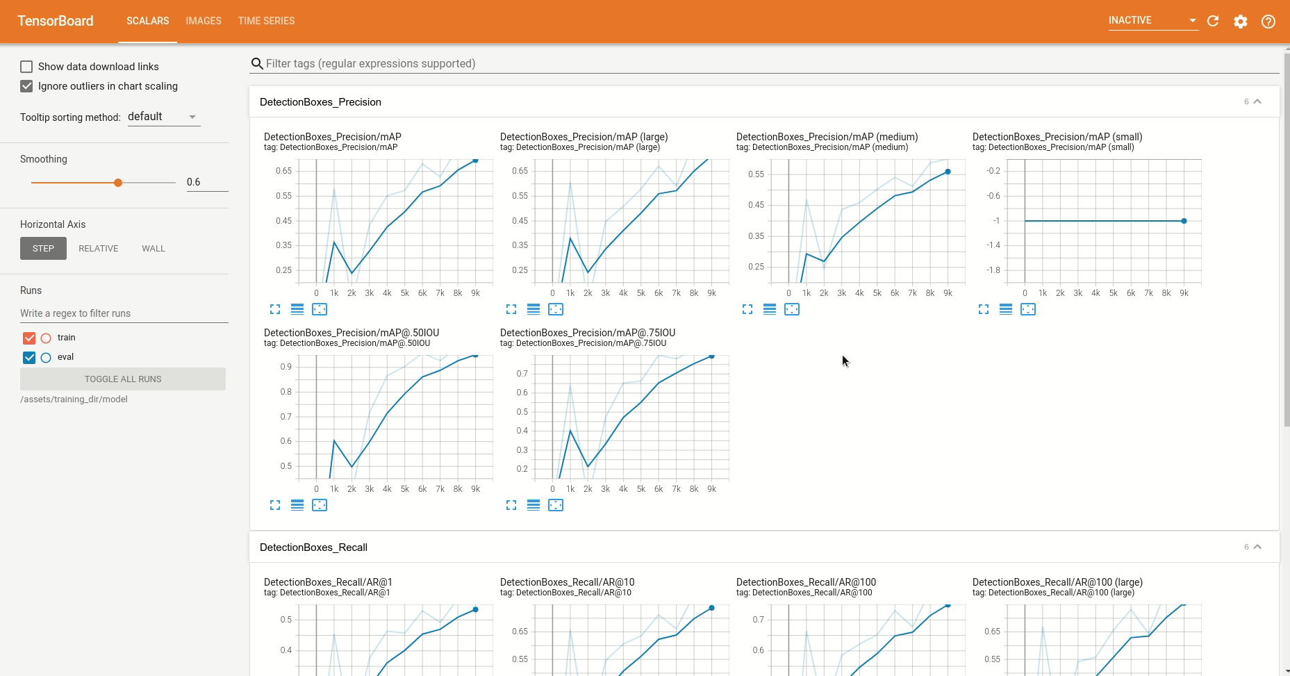The height and width of the screenshot is (676, 1290).
Task: Toggle y-axis log scale for mAP@.75IOU chart
Action: [x=534, y=505]
